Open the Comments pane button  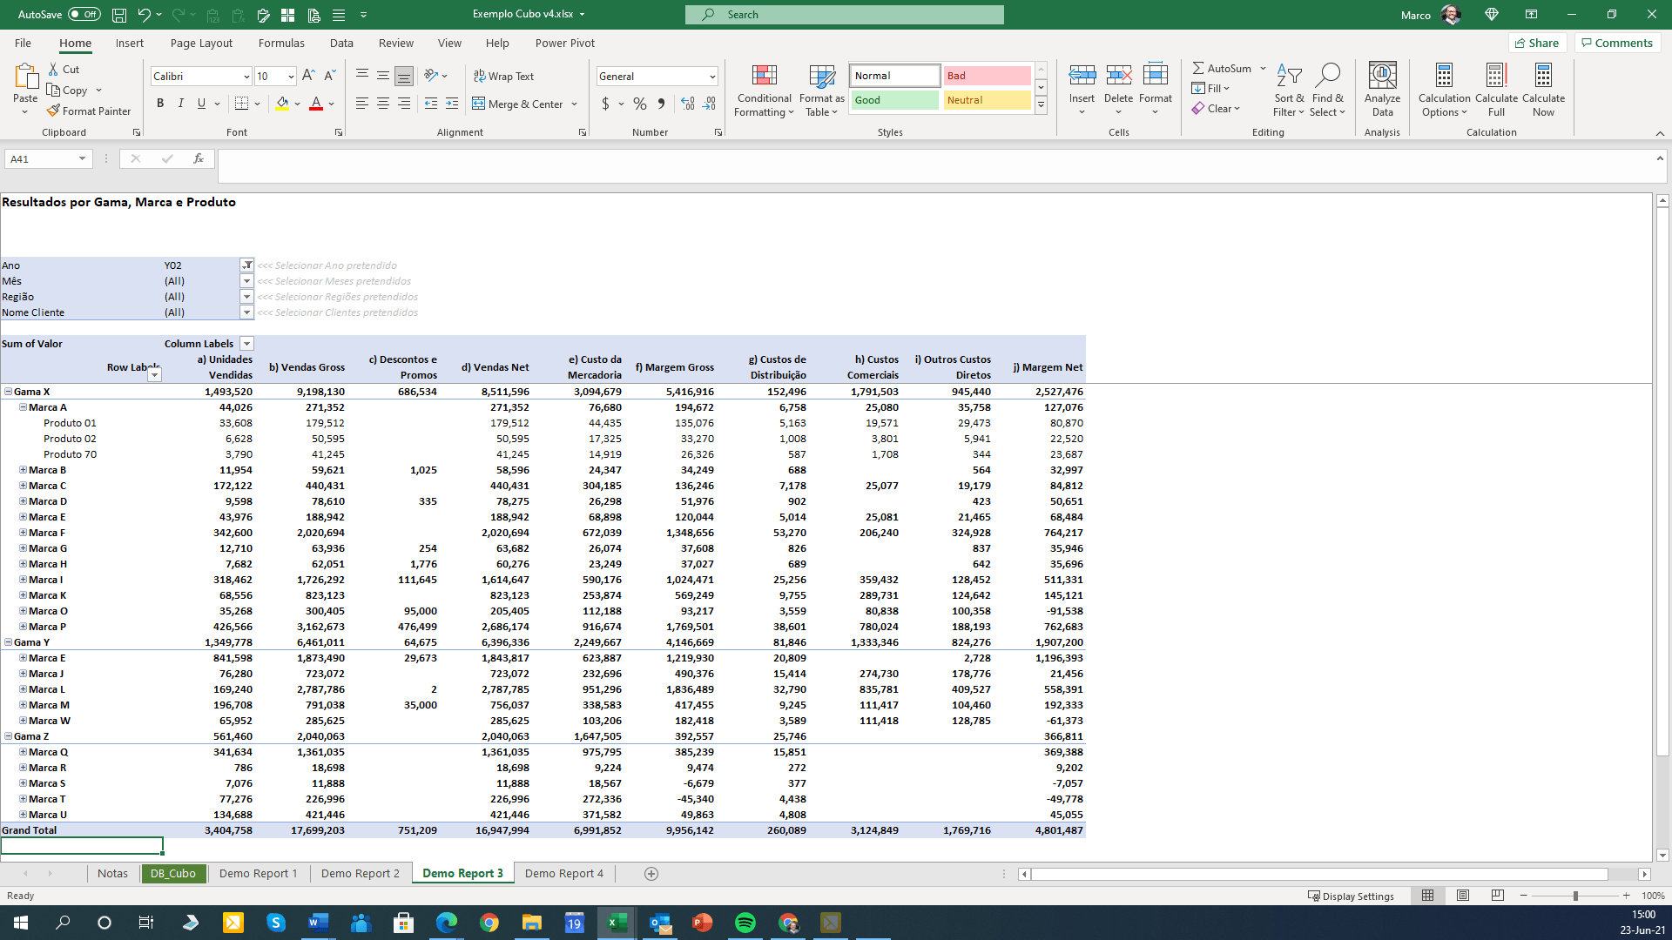1617,43
